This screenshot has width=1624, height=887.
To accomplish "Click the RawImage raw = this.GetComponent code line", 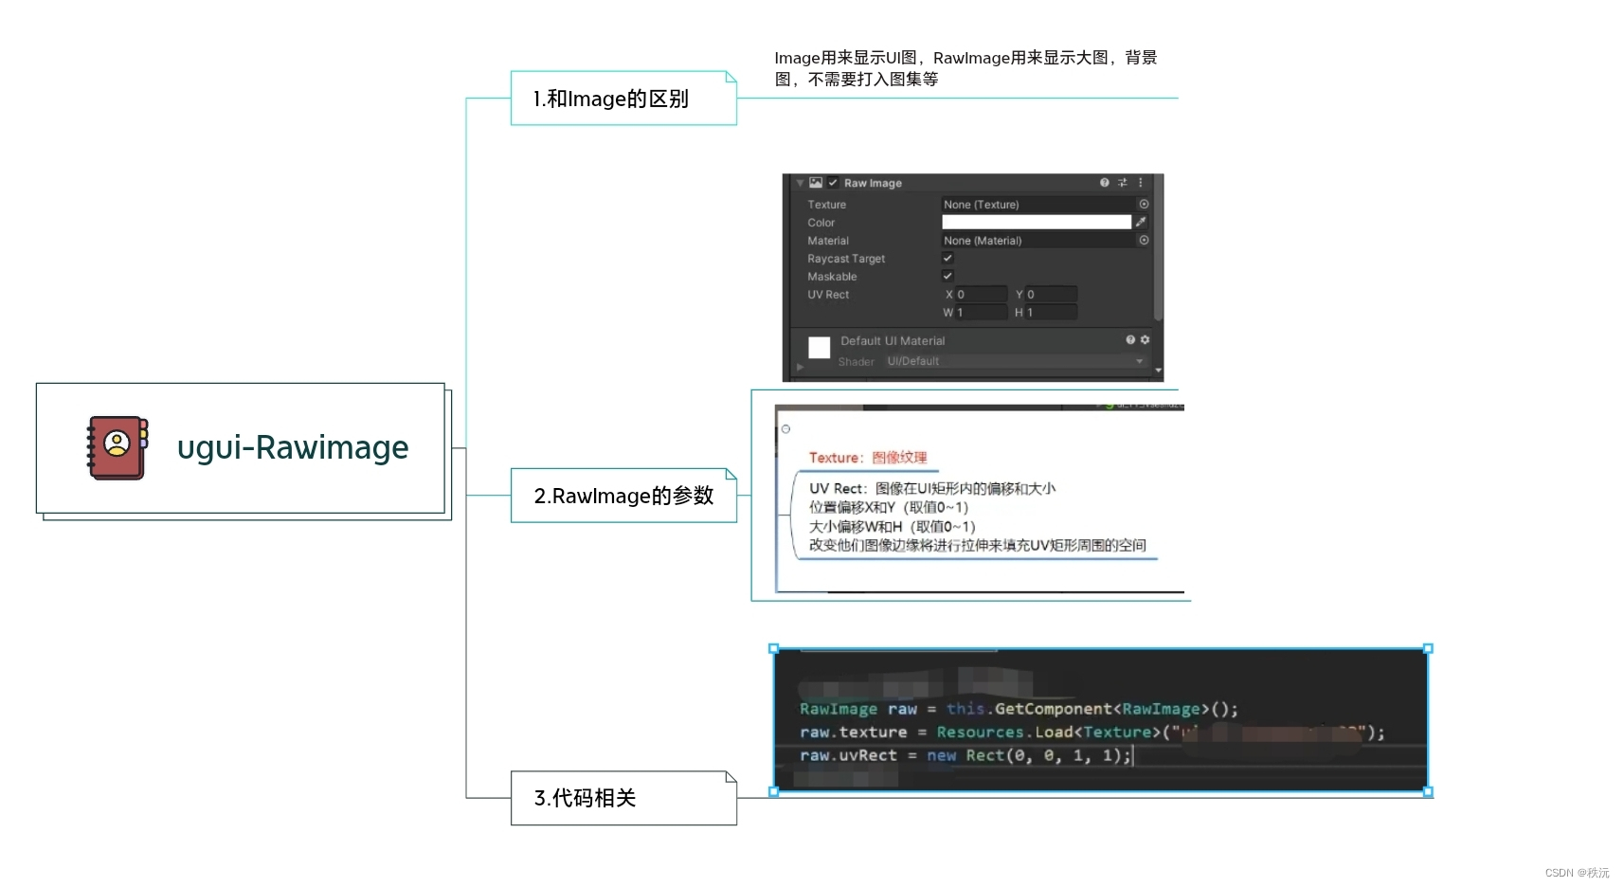I will [x=1019, y=709].
